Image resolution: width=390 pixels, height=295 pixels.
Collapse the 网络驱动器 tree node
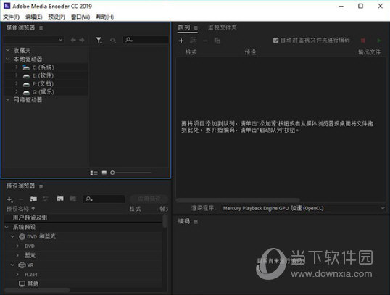[x=8, y=100]
